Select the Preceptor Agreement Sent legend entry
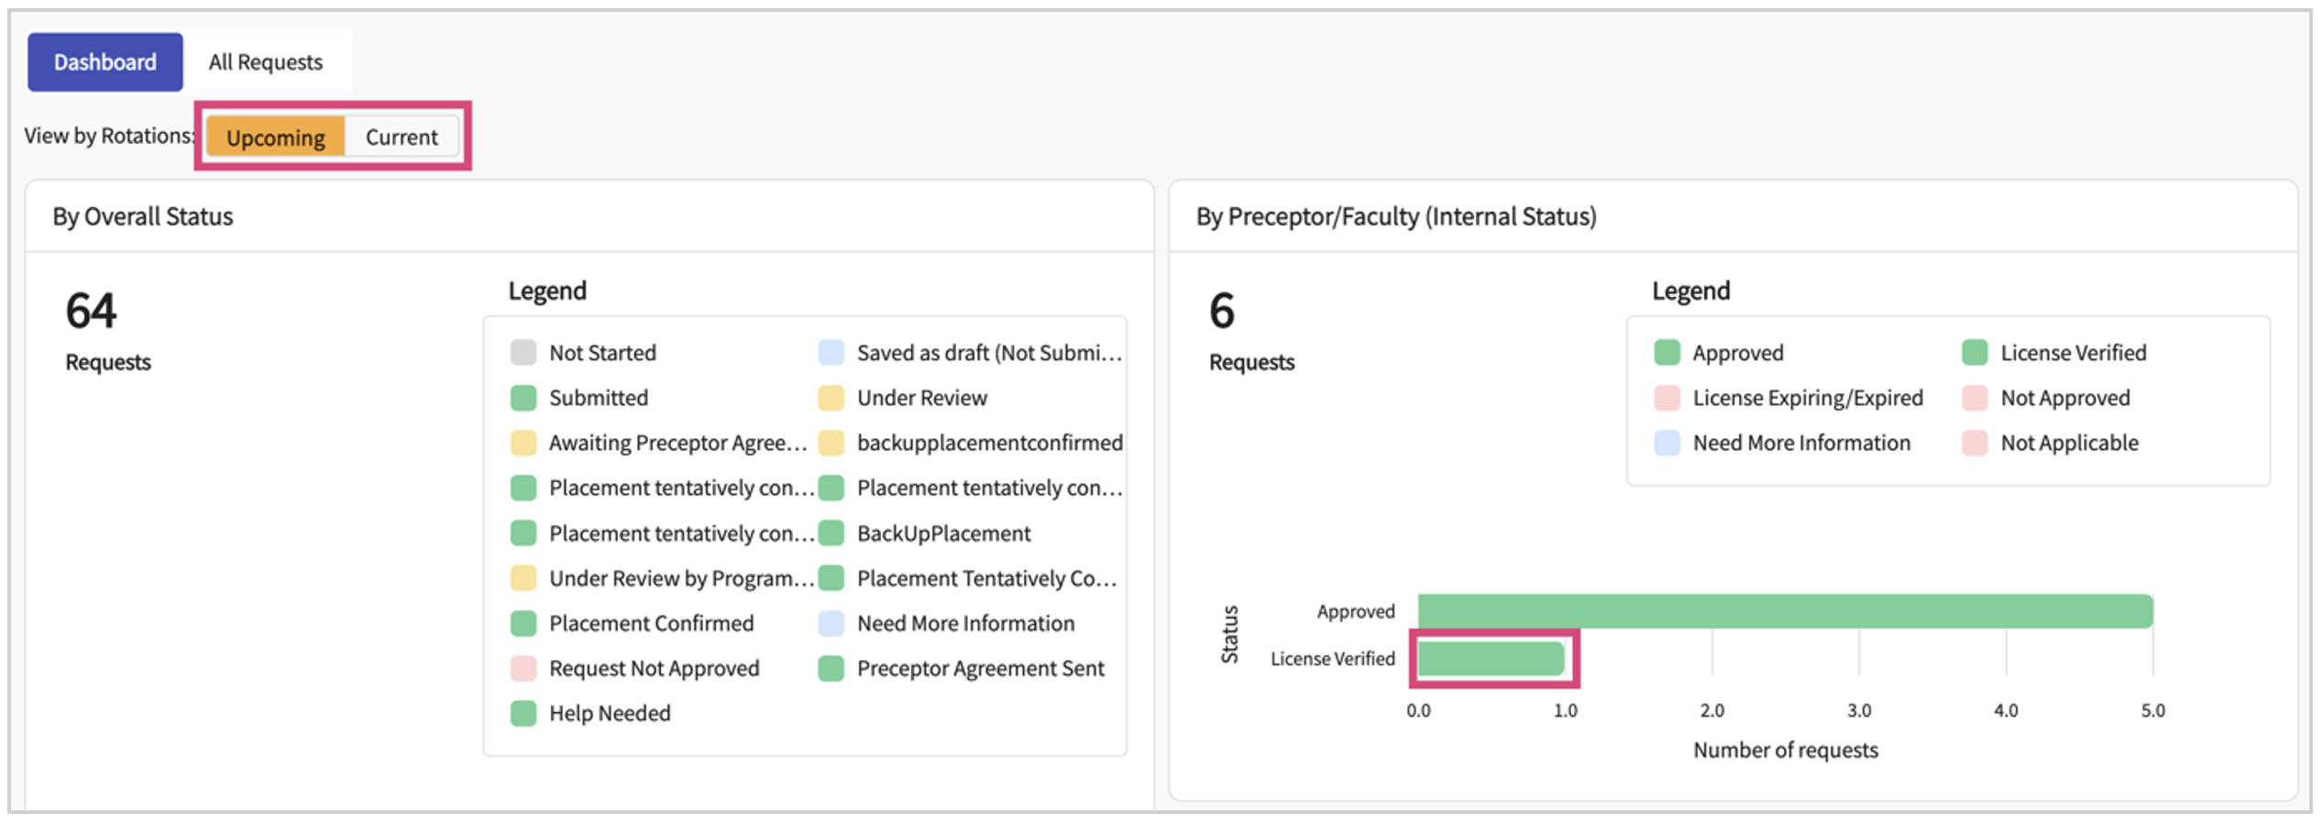 tap(980, 668)
